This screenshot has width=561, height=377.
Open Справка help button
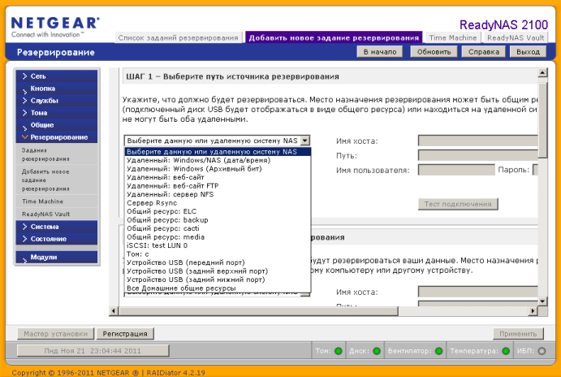click(484, 52)
